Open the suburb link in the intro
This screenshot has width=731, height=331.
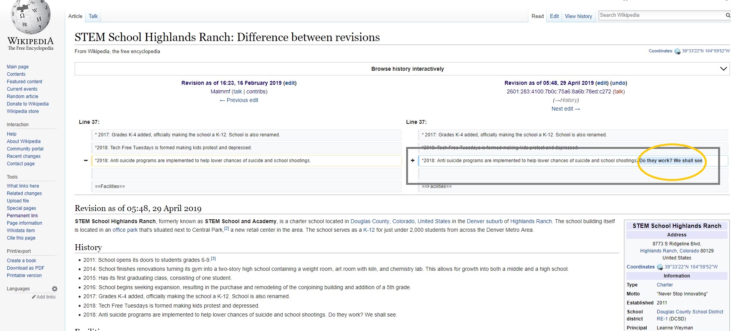tap(494, 221)
